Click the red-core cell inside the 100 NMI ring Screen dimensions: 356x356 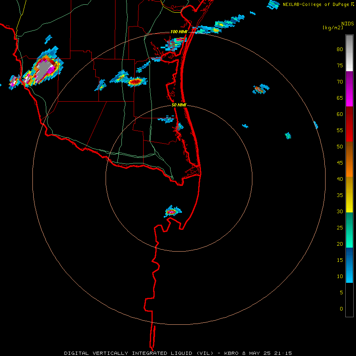(x=136, y=81)
